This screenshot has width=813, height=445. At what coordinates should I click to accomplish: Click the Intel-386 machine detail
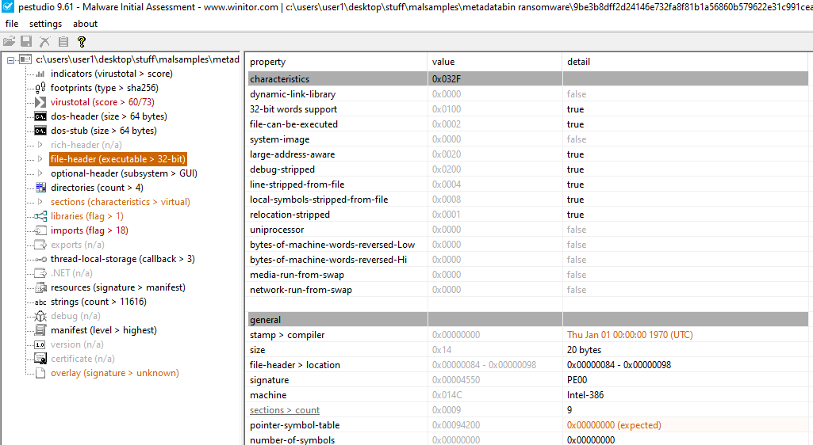pos(585,395)
